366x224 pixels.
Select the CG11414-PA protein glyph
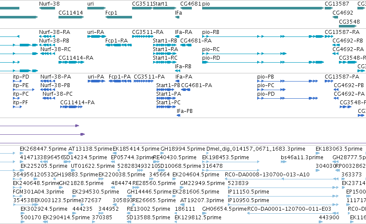[x=71, y=107]
